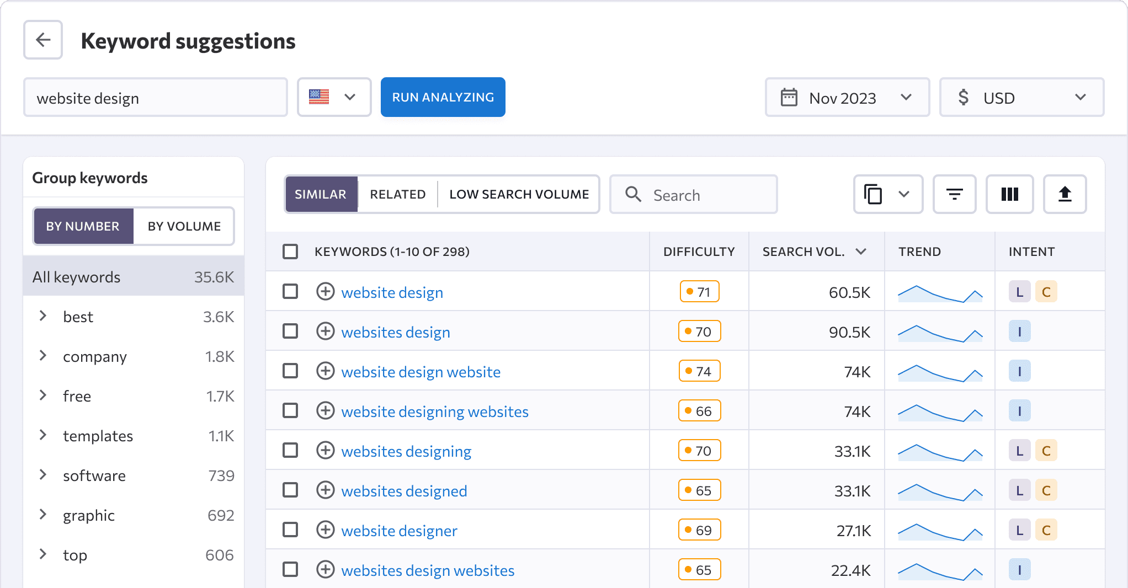Click the C intent badge for 'website design'

[1046, 292]
